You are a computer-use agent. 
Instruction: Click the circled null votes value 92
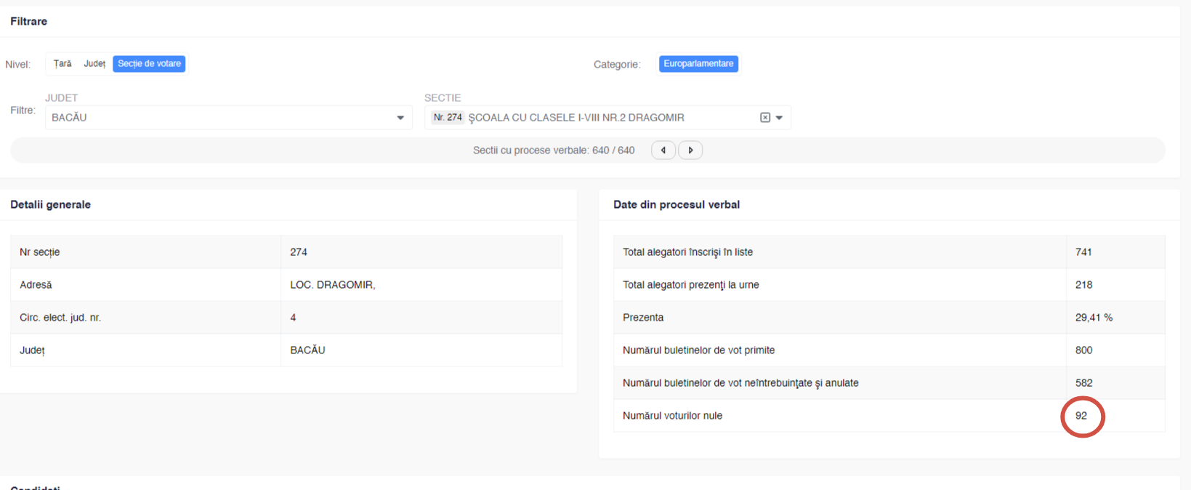click(1081, 416)
